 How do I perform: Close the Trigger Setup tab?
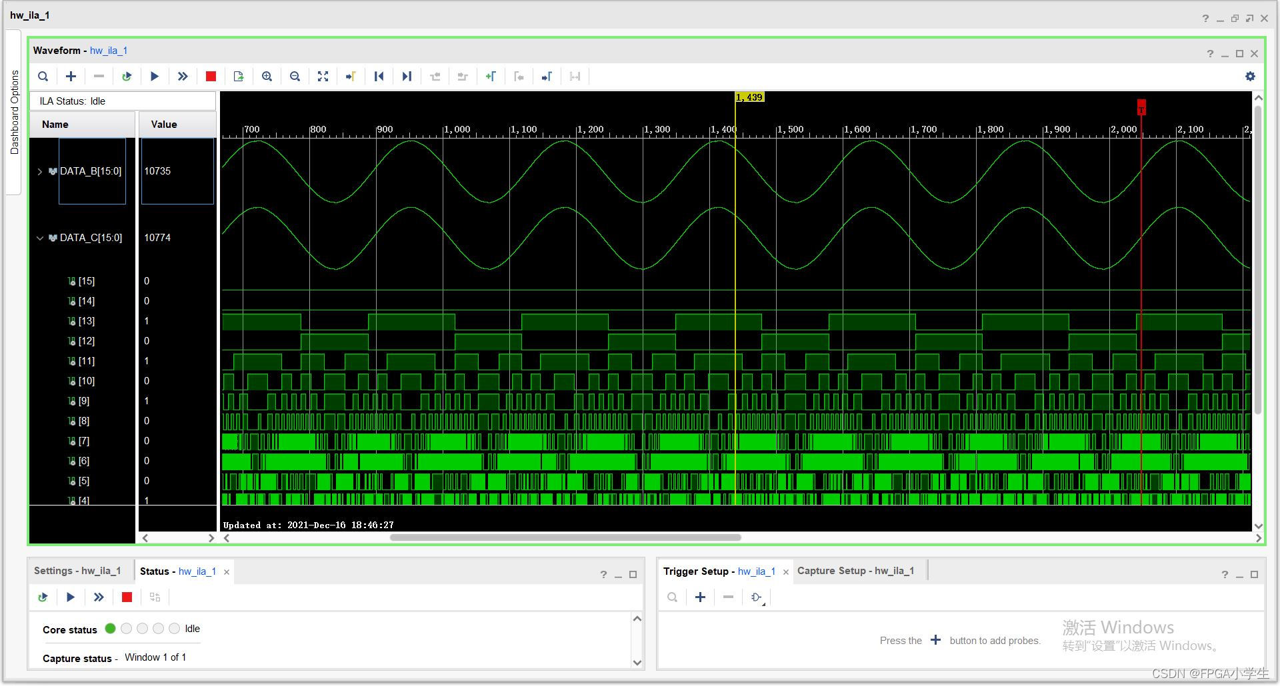click(785, 572)
